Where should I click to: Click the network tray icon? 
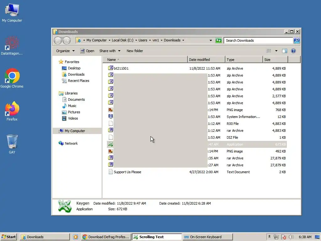276,237
